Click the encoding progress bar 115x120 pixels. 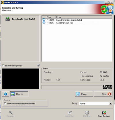[x=72, y=87]
